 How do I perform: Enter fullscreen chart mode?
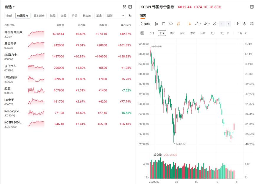[252, 24]
